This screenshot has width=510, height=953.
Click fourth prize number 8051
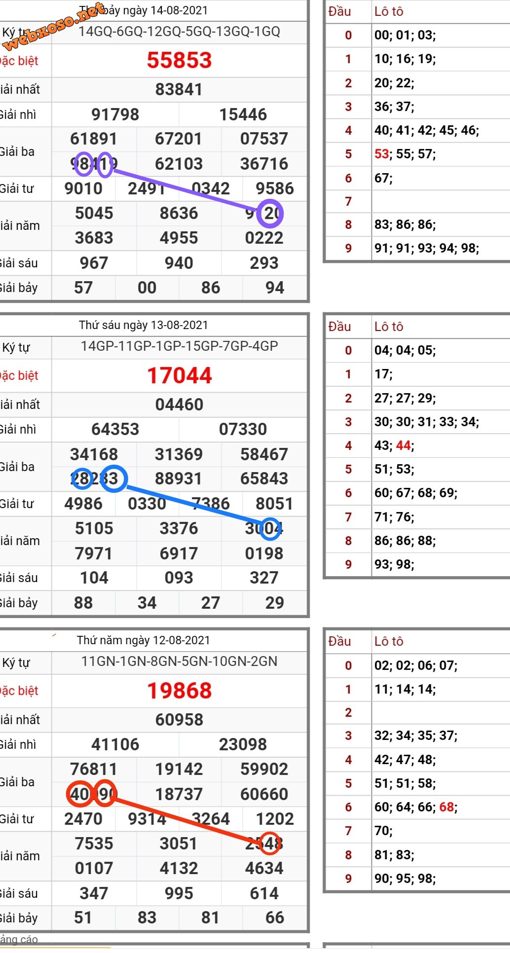pos(275,503)
